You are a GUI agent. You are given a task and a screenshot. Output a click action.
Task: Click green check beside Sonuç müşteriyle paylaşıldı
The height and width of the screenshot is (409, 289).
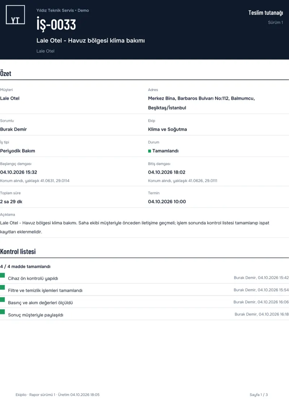[3, 312]
